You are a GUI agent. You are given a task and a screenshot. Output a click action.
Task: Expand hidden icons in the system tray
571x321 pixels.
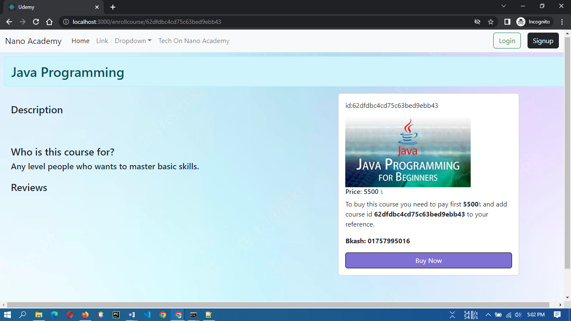click(x=487, y=315)
